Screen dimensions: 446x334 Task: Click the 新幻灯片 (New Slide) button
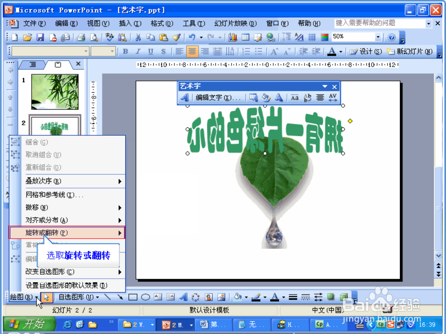coord(410,51)
